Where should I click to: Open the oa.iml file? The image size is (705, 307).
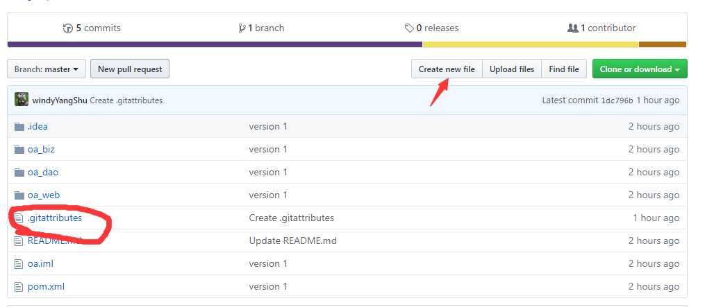point(40,264)
